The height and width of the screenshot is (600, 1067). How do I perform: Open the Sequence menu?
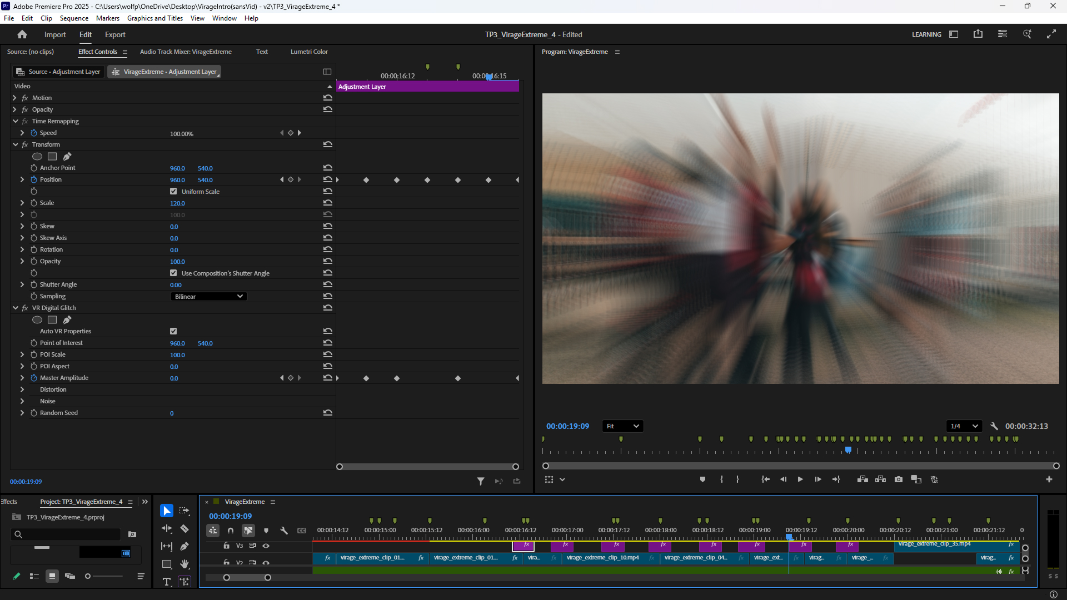tap(74, 18)
